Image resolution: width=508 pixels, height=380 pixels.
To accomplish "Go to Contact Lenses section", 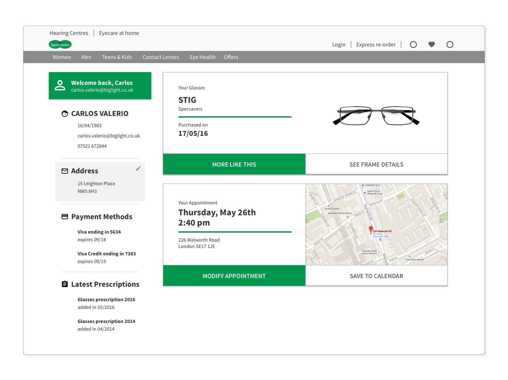I will click(x=161, y=57).
